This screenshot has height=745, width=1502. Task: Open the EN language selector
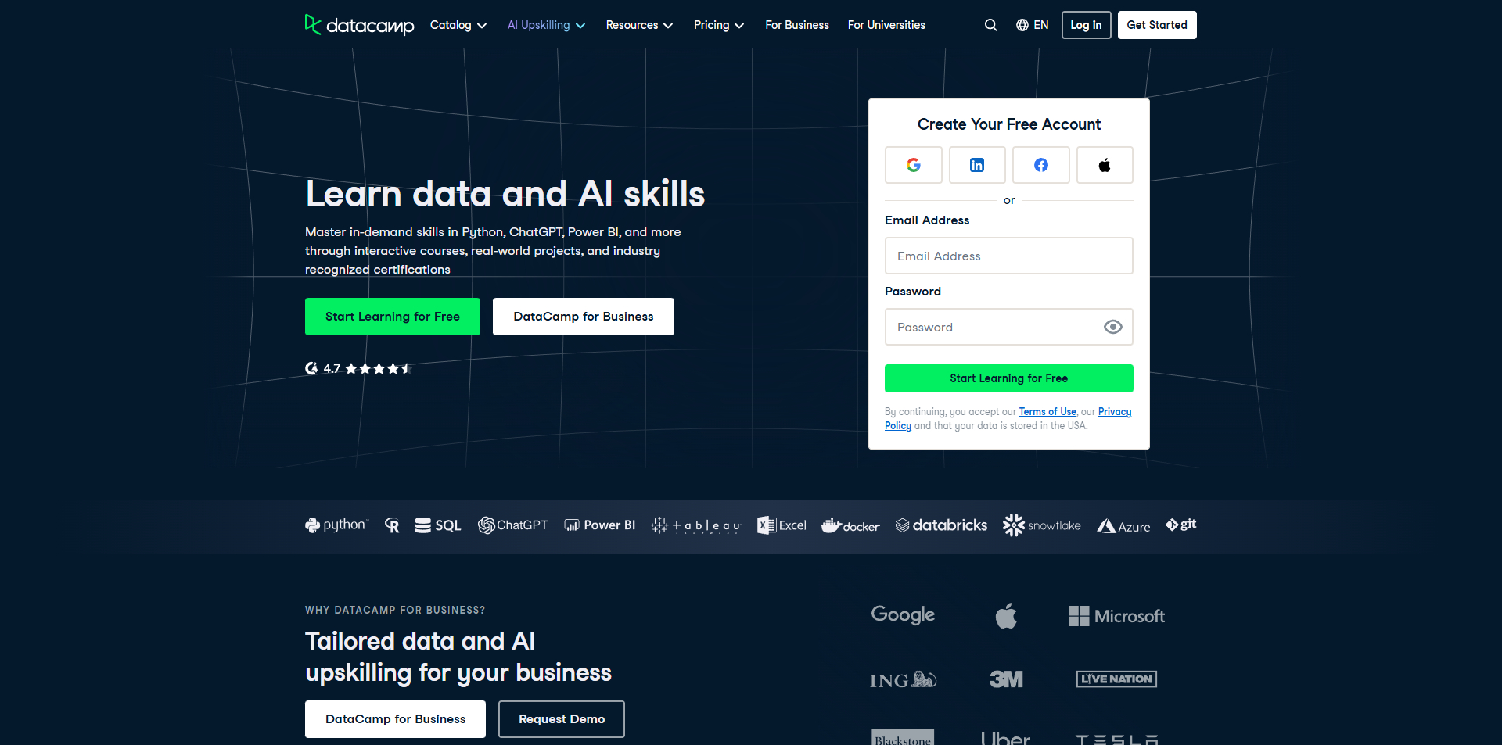[x=1032, y=24]
